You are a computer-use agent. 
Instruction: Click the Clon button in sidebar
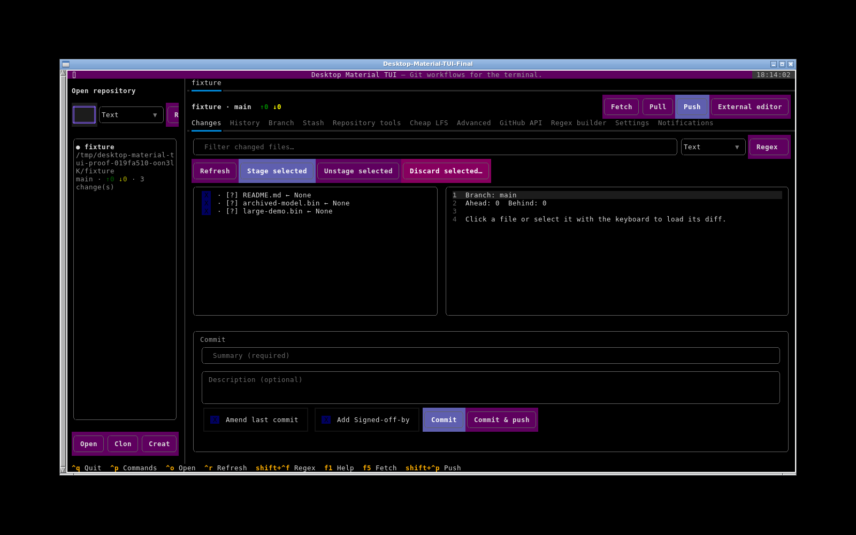point(123,444)
